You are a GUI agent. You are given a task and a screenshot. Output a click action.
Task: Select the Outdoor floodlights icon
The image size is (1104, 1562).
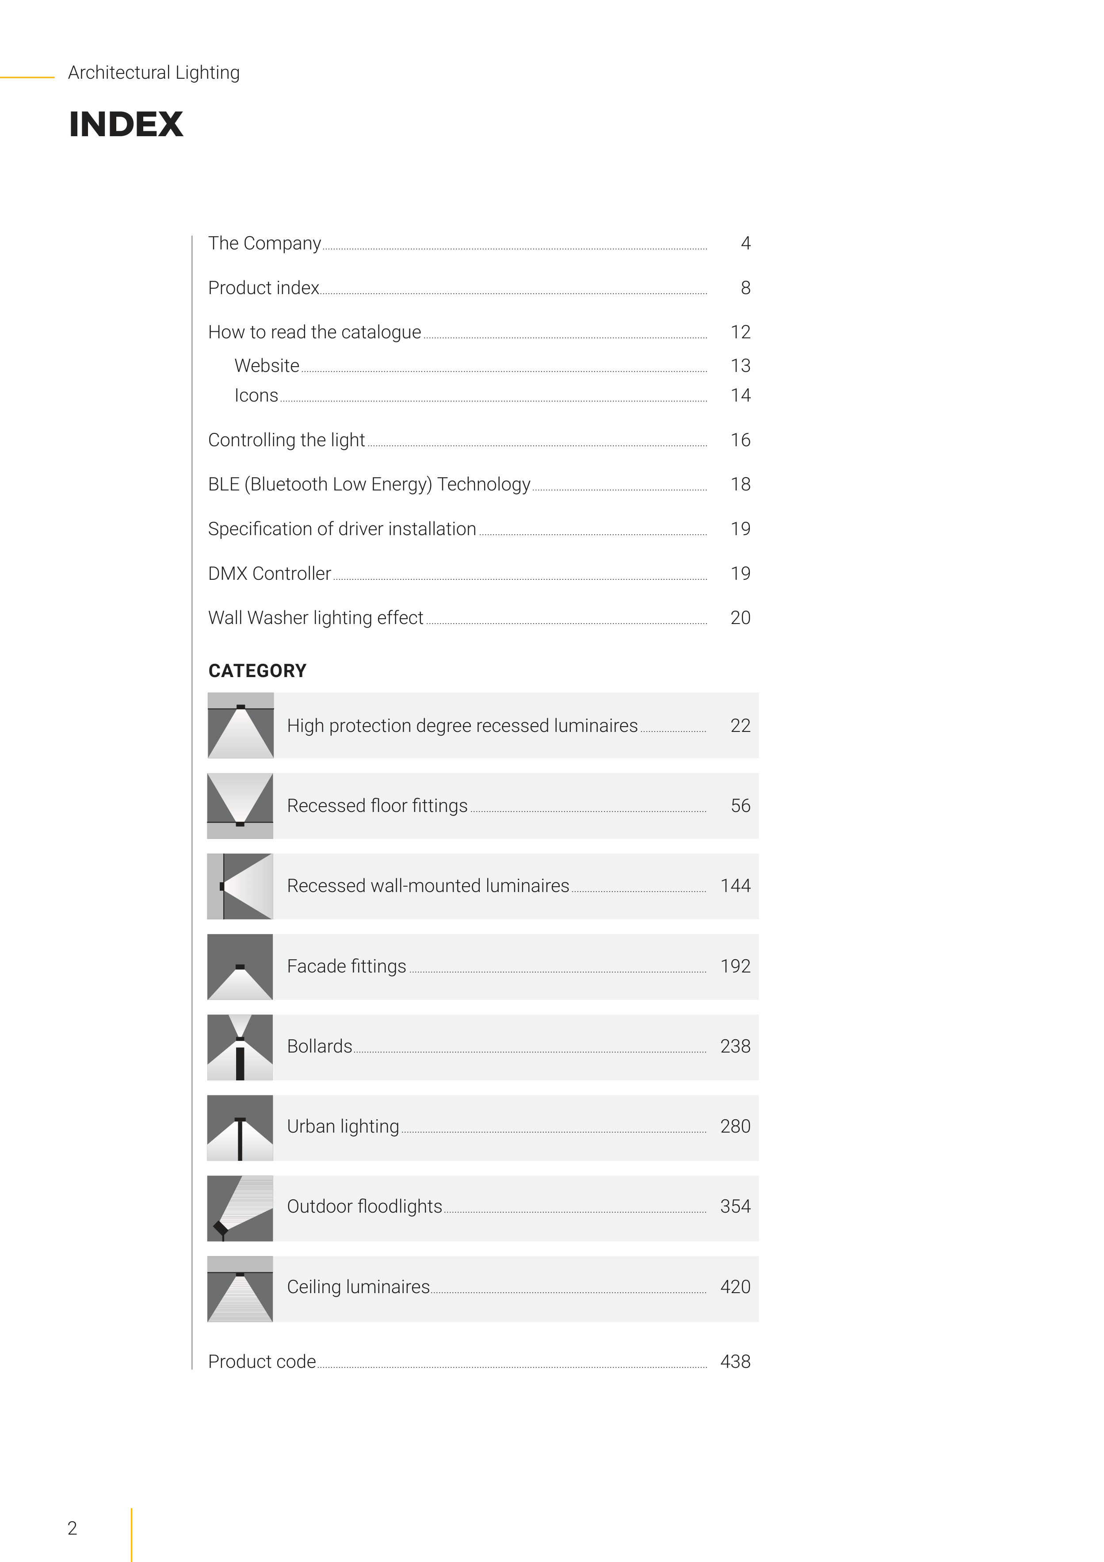[240, 1208]
